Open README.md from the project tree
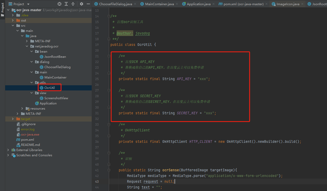This screenshot has width=327, height=191. [x=29, y=145]
